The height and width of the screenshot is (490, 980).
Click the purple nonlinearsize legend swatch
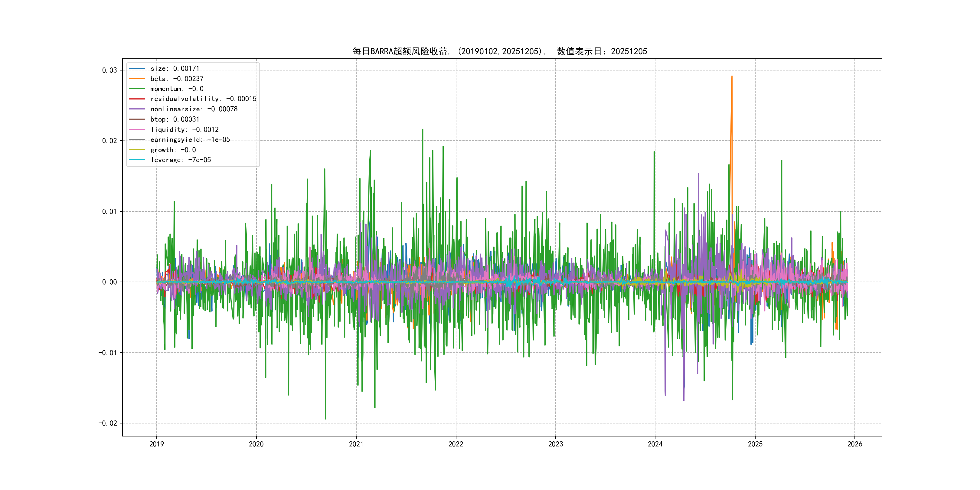pos(137,109)
